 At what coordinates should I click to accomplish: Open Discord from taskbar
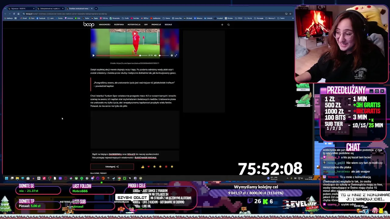92,178
